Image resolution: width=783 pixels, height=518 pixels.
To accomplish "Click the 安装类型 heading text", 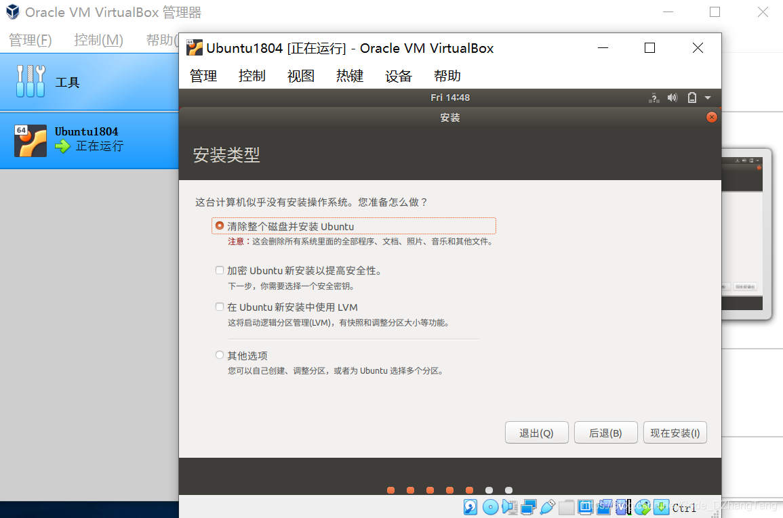I will 226,154.
